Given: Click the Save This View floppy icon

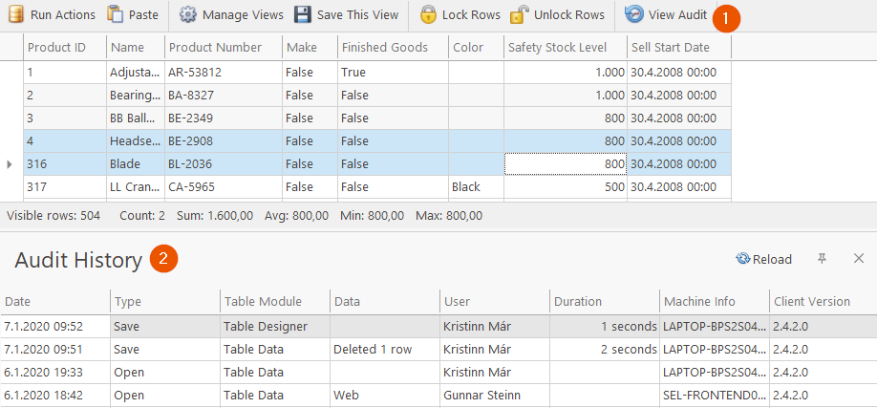Looking at the screenshot, I should [x=303, y=14].
